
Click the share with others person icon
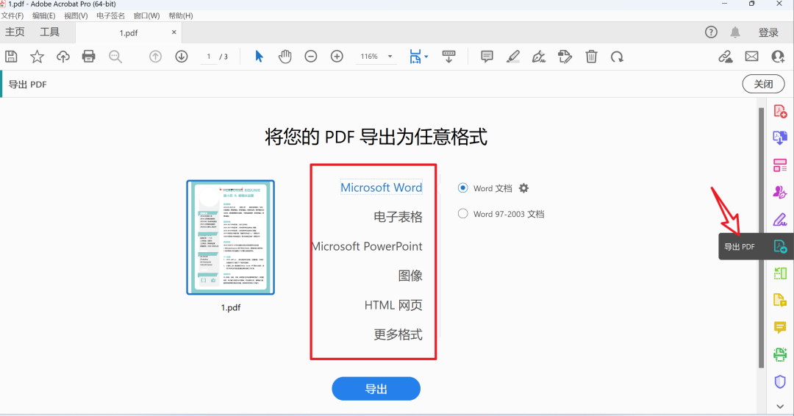coord(778,57)
